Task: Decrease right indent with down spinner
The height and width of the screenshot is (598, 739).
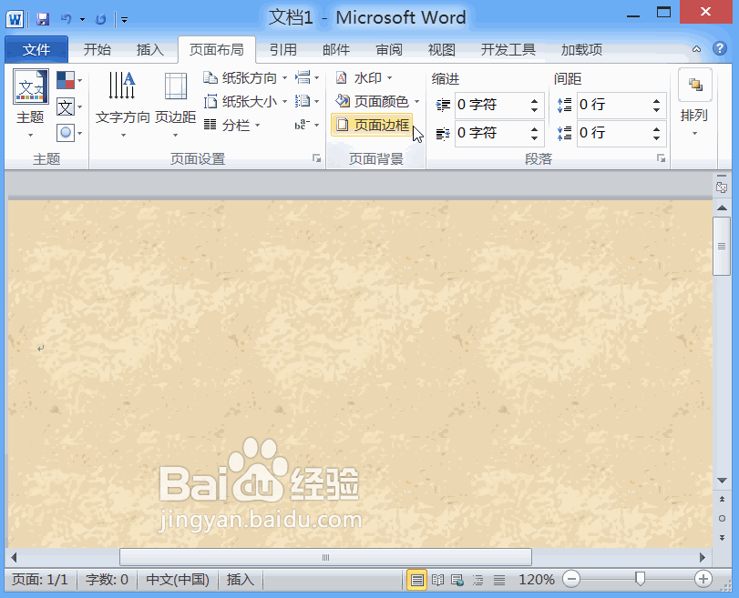Action: [535, 138]
